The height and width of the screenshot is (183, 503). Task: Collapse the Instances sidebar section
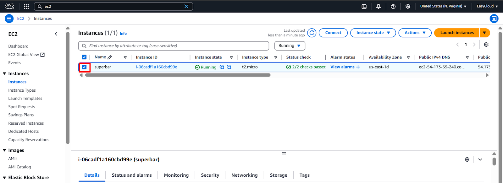[4, 73]
